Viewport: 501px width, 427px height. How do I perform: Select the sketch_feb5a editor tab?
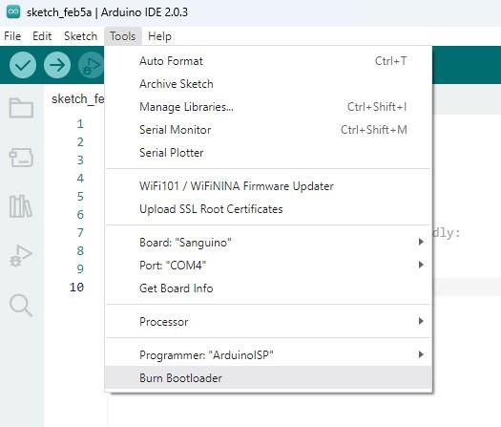(x=77, y=98)
